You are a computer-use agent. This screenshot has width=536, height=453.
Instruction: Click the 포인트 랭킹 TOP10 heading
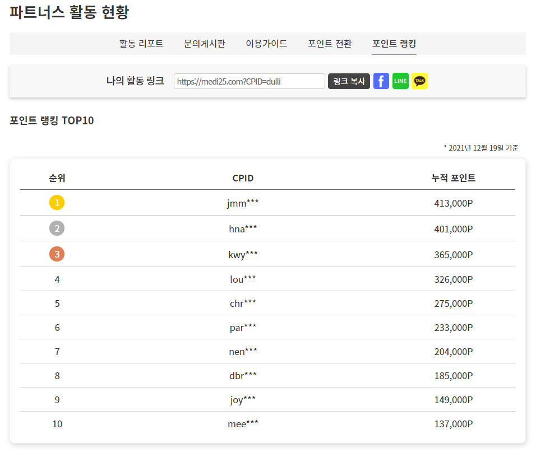pyautogui.click(x=52, y=120)
